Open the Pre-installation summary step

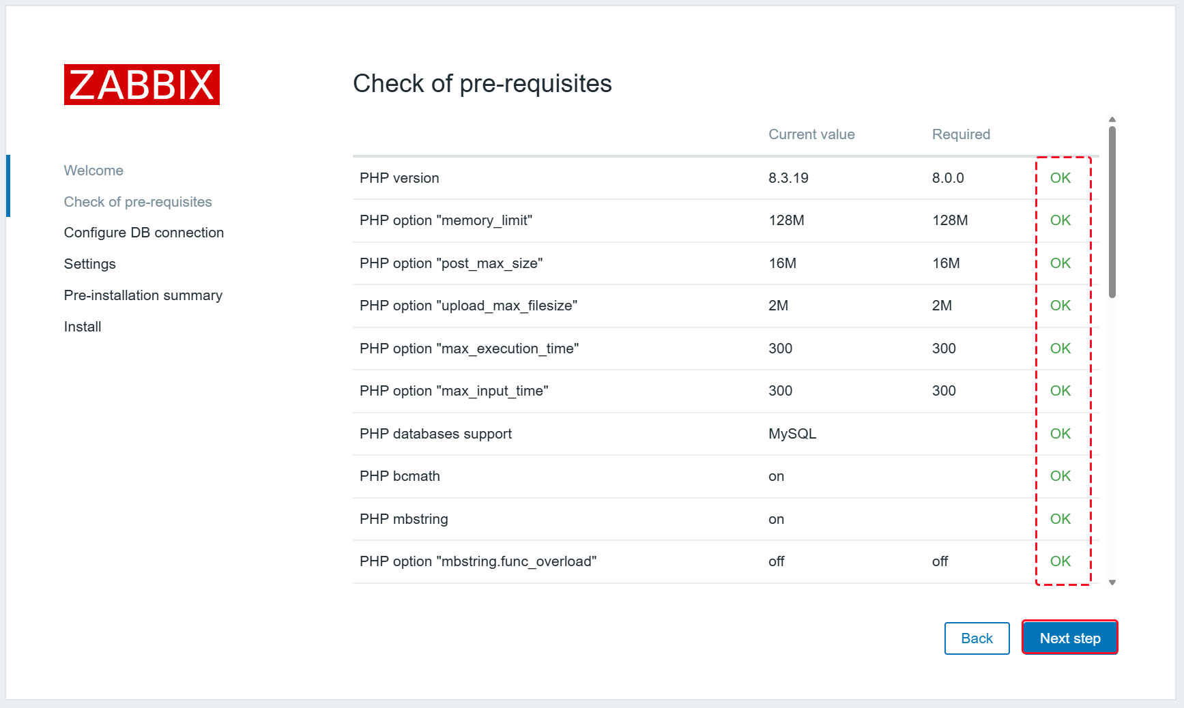(x=143, y=295)
